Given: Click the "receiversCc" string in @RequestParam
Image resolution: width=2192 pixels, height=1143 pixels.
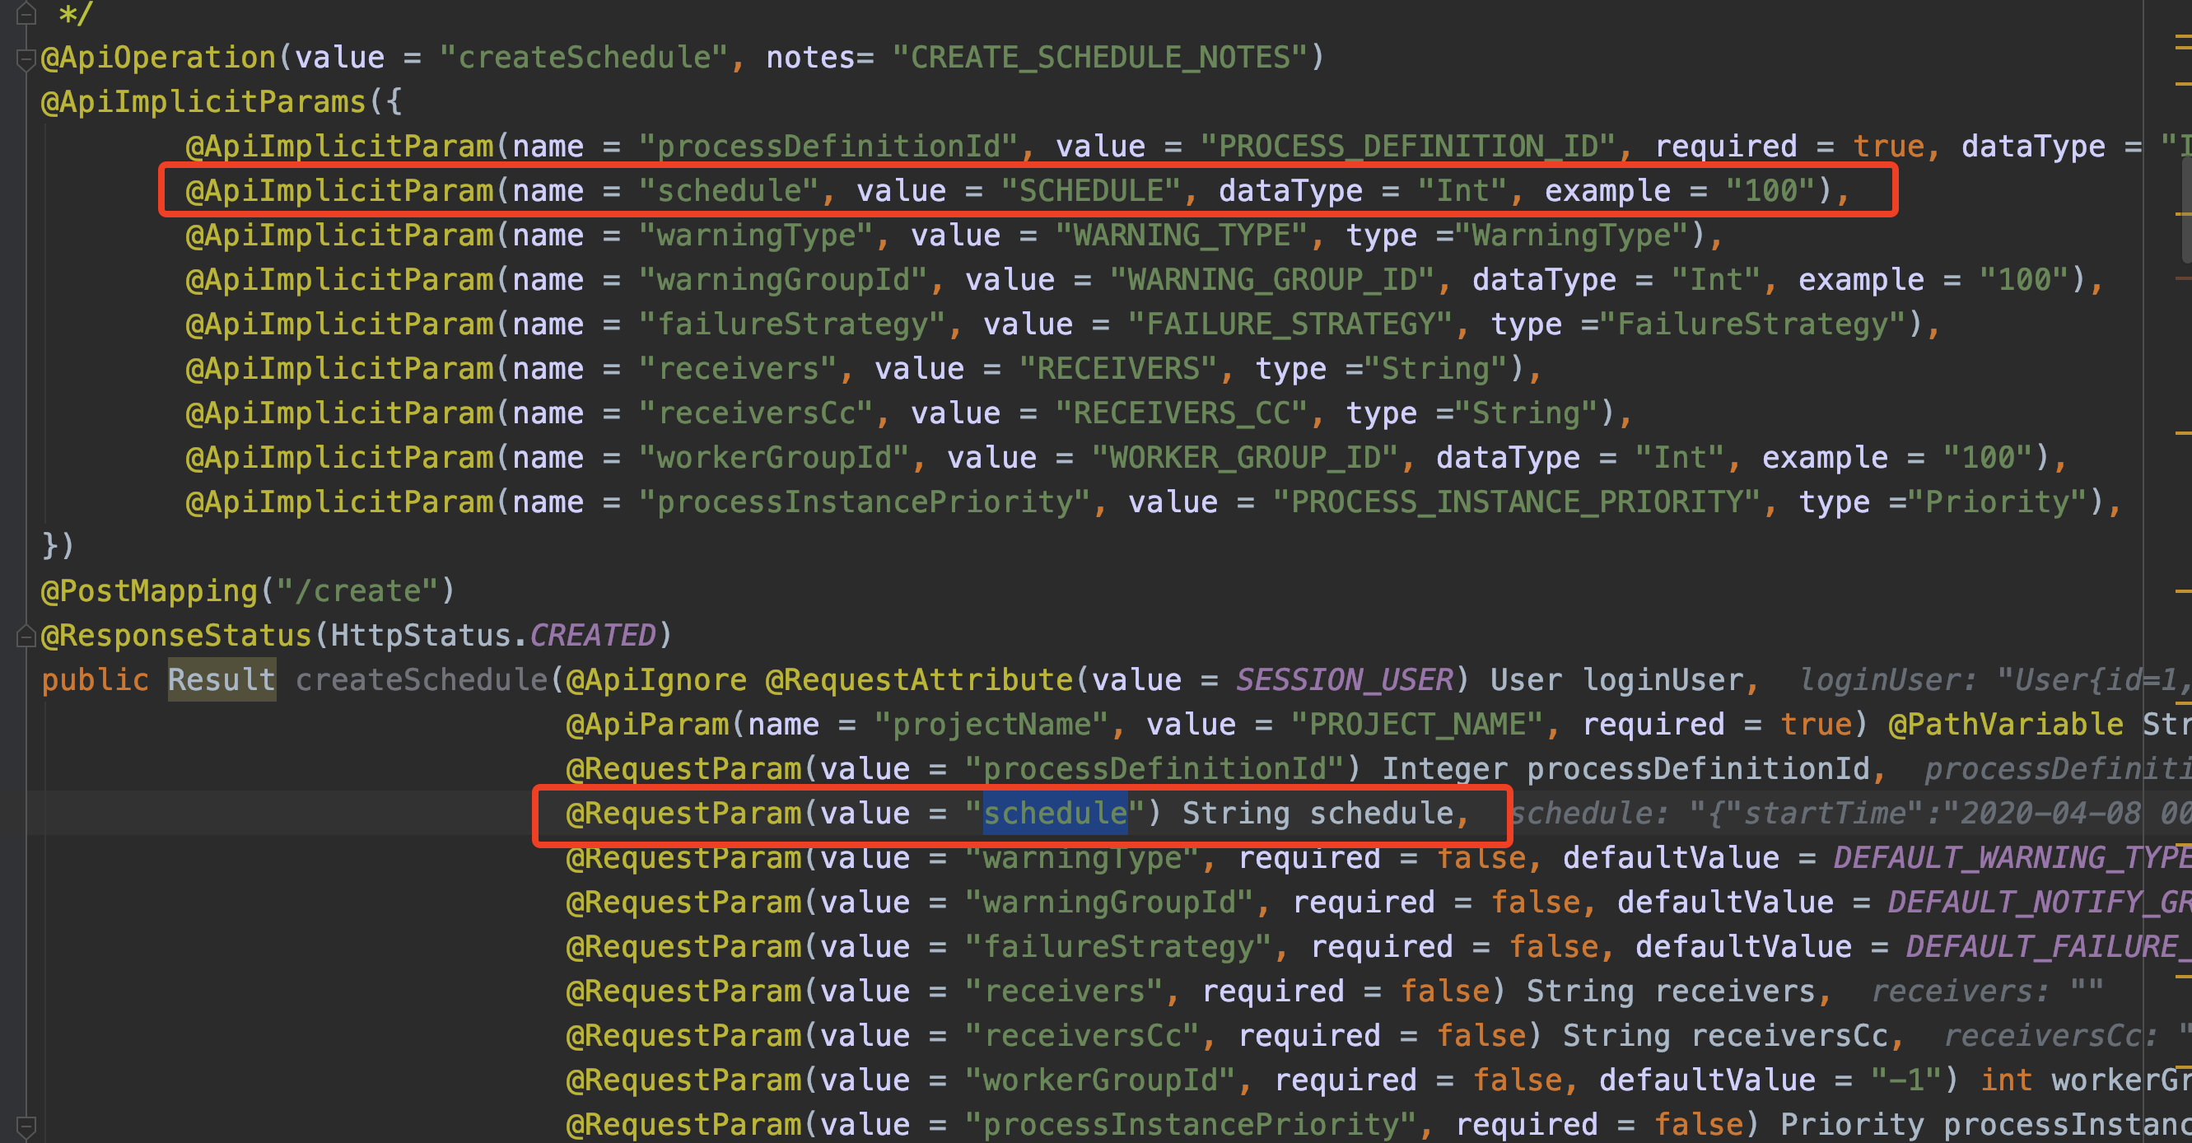Looking at the screenshot, I should 1082,1036.
